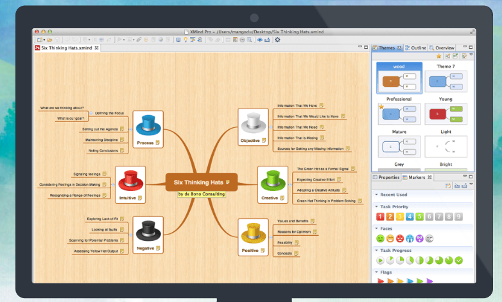
Task: Apply the Professional theme thumbnail
Action: click(398, 114)
